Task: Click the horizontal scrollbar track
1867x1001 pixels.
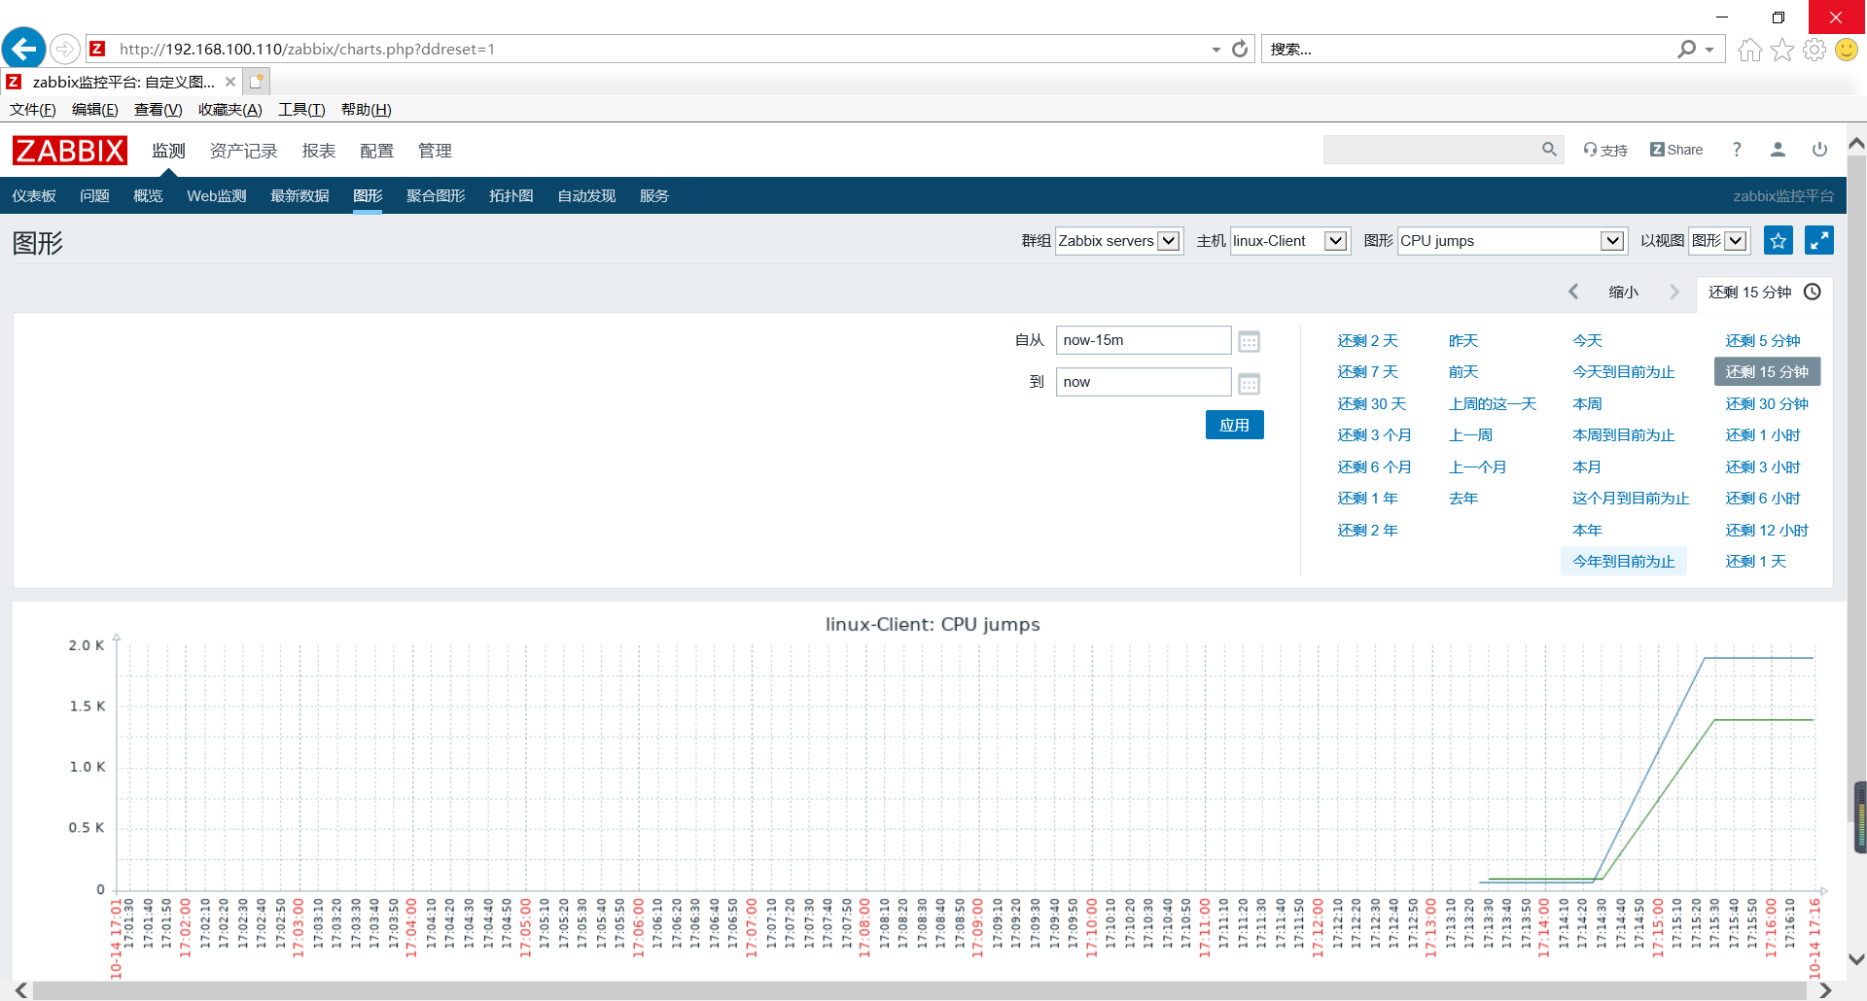Action: coord(919,990)
